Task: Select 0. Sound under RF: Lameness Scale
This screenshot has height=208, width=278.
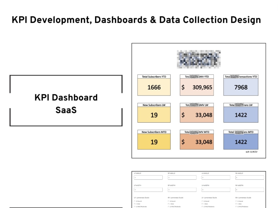Action: [x=169, y=201]
